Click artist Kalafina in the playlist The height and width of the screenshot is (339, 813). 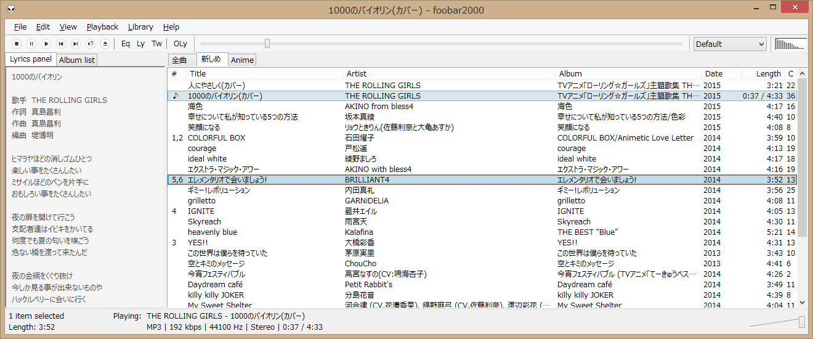(x=360, y=232)
